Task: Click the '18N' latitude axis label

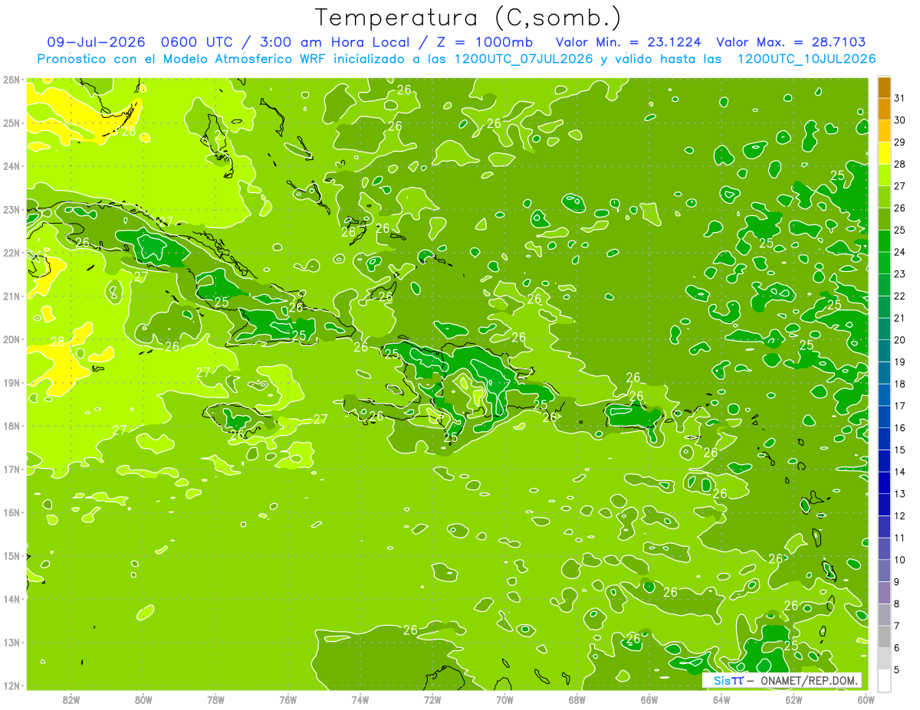Action: (x=11, y=426)
